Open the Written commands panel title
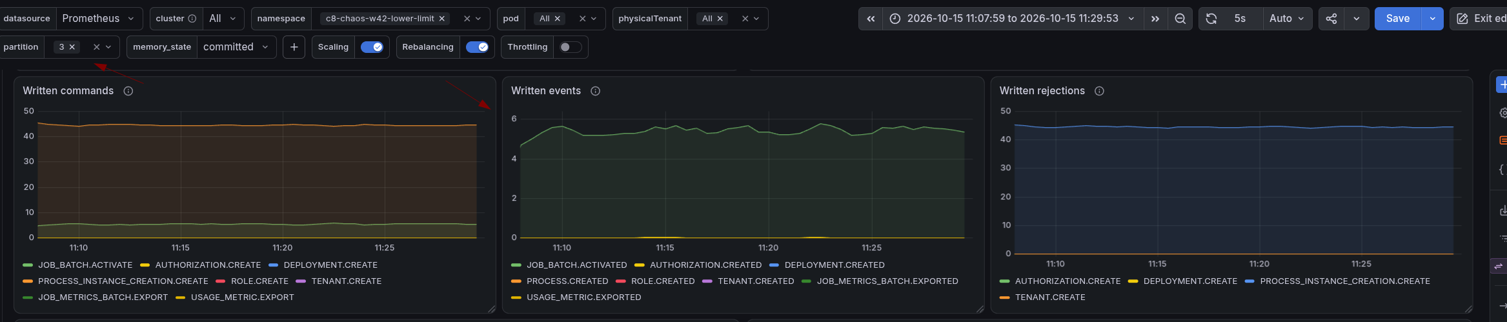The image size is (1507, 322). 68,91
